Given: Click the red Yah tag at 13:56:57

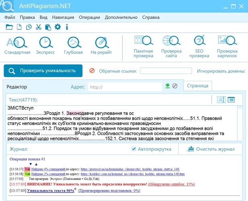Looking at the screenshot, I should 27,169.
